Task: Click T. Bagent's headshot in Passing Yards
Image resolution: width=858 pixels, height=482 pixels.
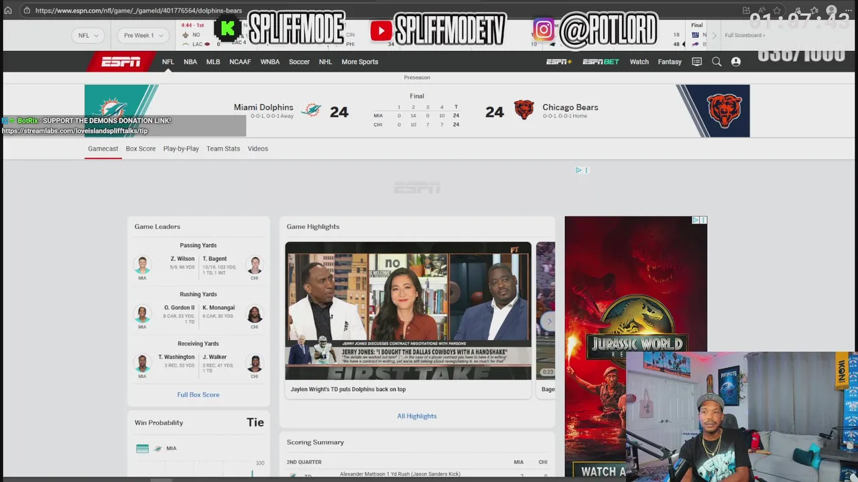Action: 255,265
